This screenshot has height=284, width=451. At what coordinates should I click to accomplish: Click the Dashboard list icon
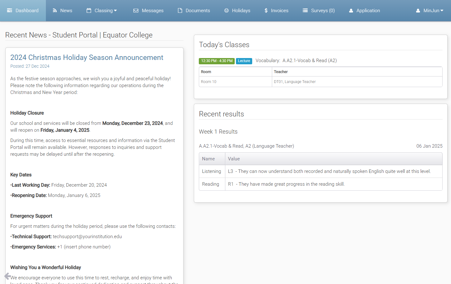[10, 11]
